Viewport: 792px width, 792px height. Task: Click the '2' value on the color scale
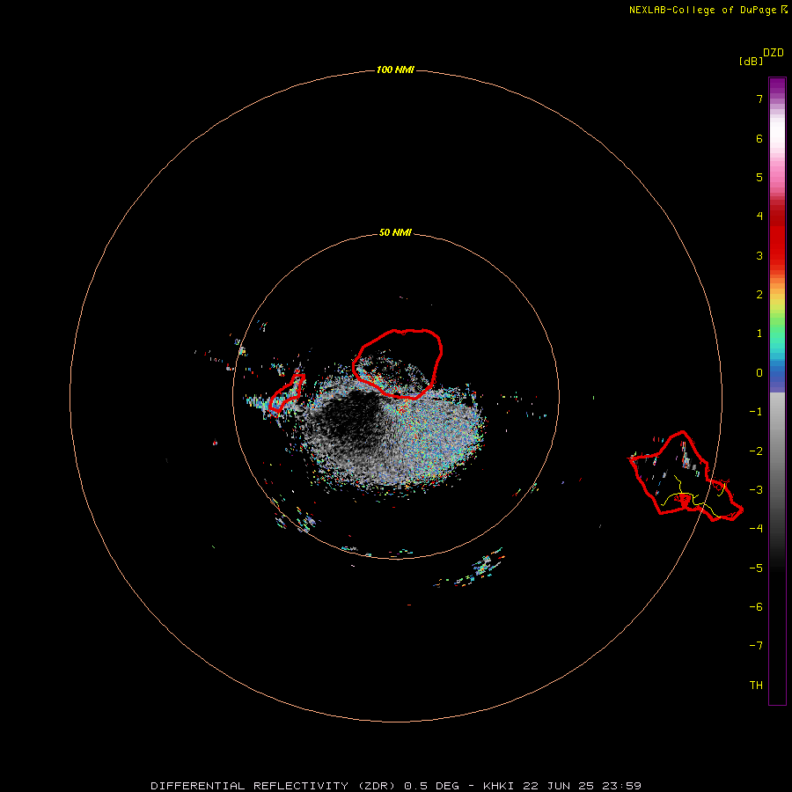759,295
